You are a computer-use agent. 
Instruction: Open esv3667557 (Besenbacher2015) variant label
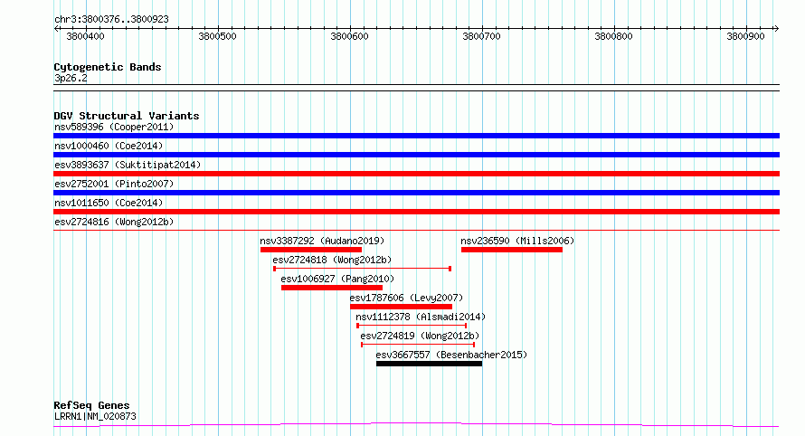(x=451, y=355)
